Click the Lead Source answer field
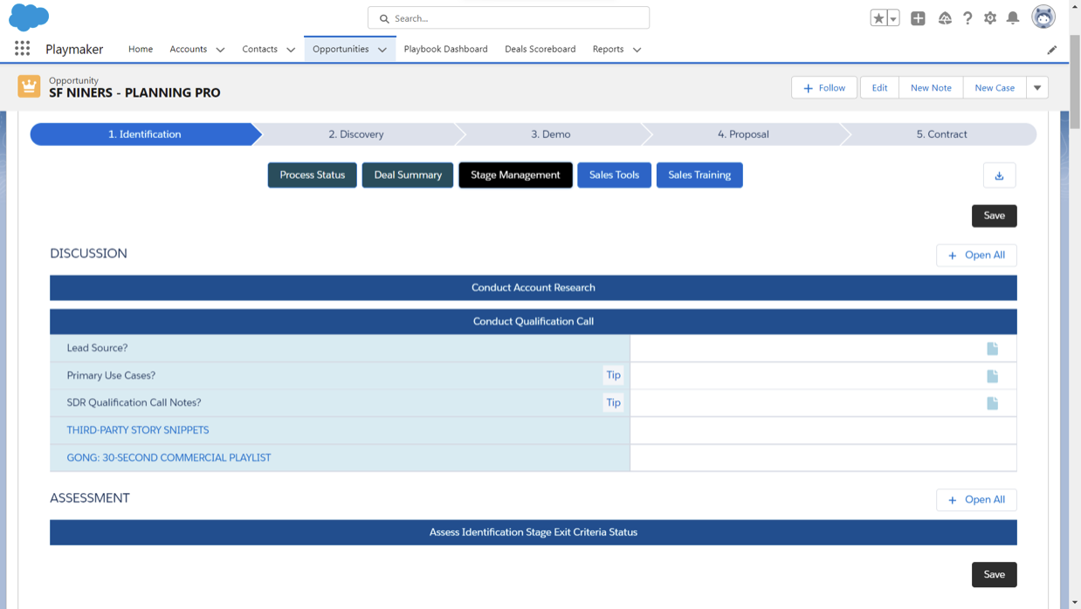Image resolution: width=1081 pixels, height=609 pixels. [823, 348]
